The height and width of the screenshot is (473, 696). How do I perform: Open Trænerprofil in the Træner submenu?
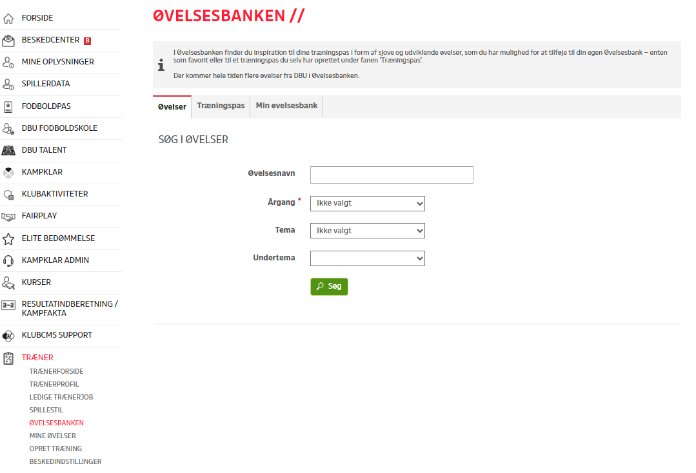point(54,384)
